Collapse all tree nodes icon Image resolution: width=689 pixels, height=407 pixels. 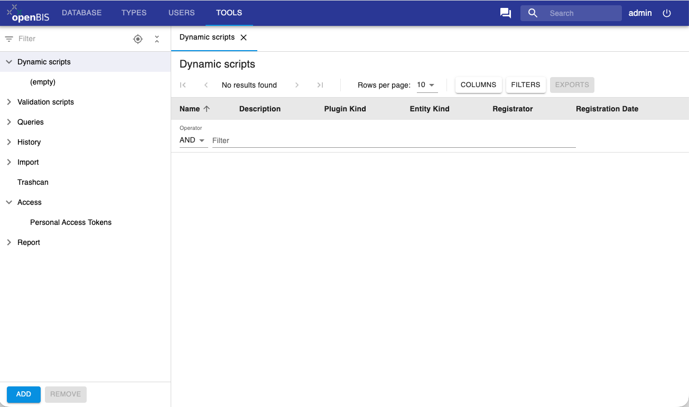pyautogui.click(x=157, y=39)
